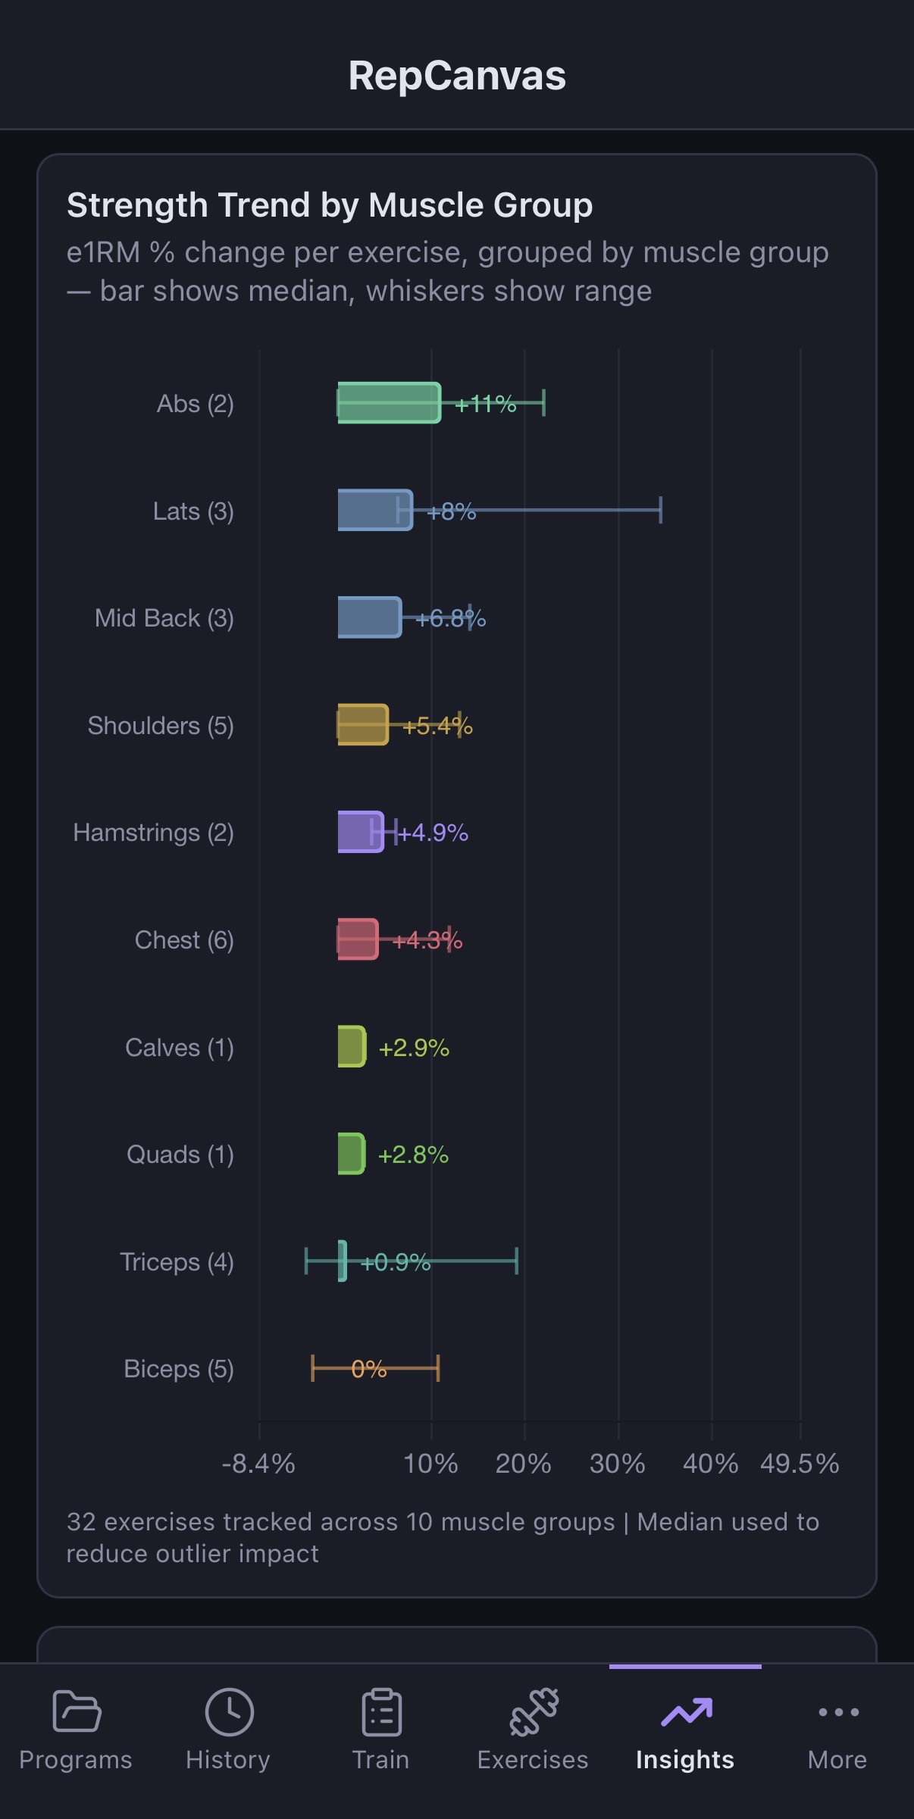The image size is (914, 1819).
Task: Go to the Exercises dumbbell icon
Action: (533, 1712)
